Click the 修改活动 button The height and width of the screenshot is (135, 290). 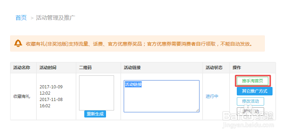[250, 101]
